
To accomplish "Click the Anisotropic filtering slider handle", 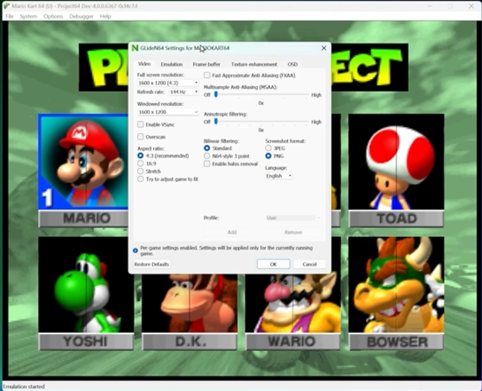I will [x=215, y=122].
